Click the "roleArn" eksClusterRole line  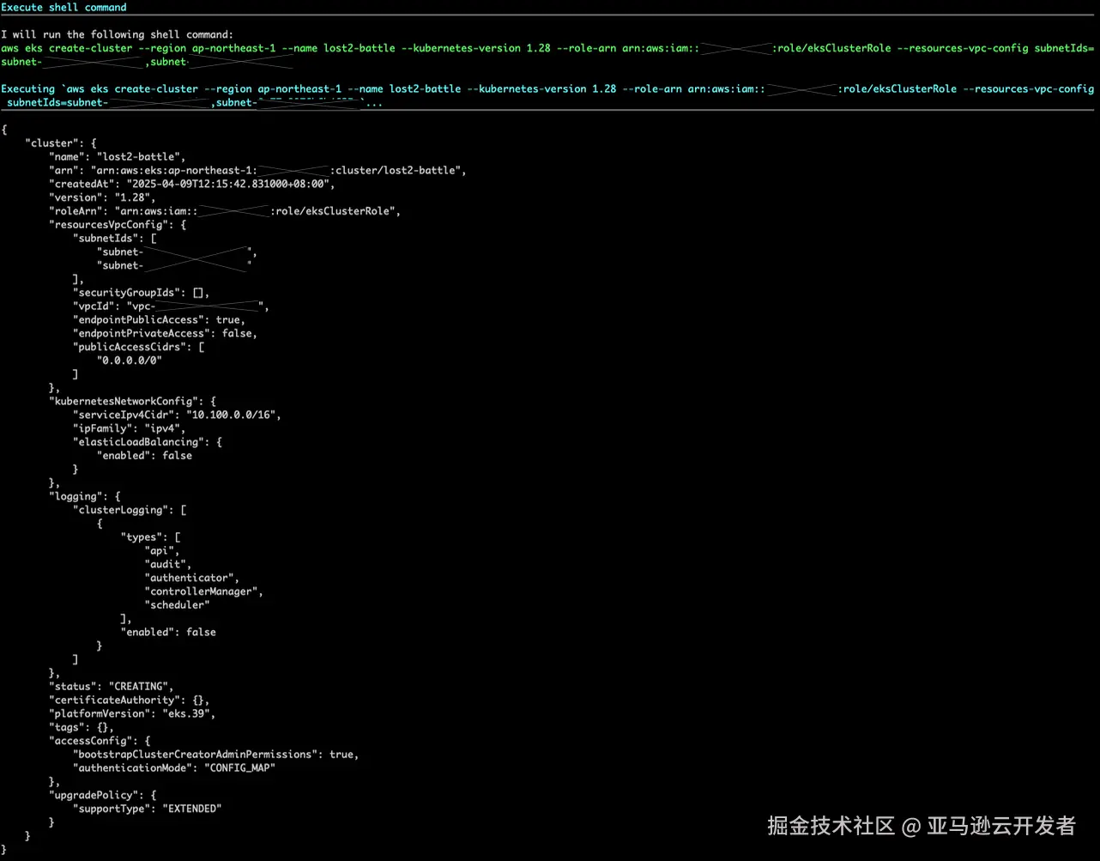(225, 211)
